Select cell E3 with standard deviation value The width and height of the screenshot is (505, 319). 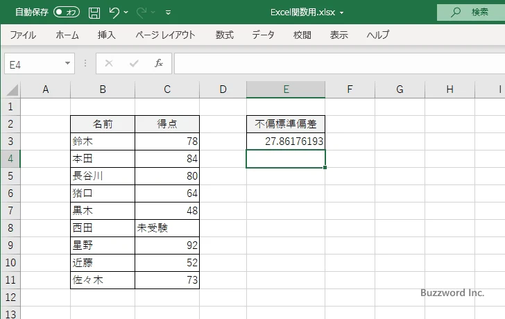286,141
